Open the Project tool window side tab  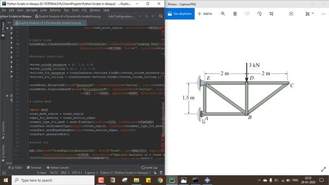click(x=3, y=29)
